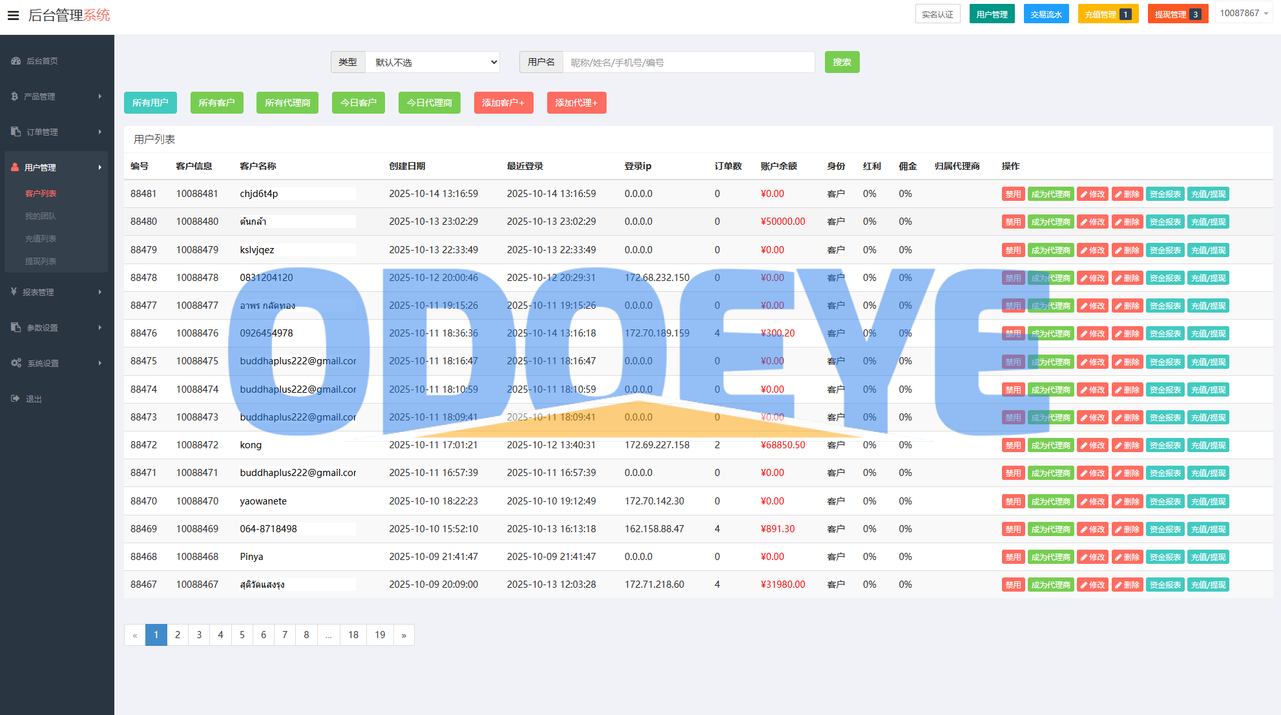Screen dimensions: 1281x715
Task: Click the 修改 pencil button for user 88481
Action: click(1092, 194)
